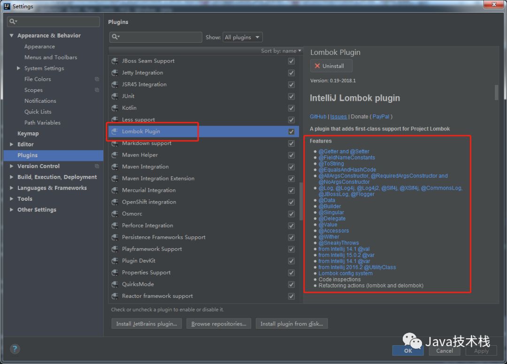Expand the System Settings node

pyautogui.click(x=18, y=68)
